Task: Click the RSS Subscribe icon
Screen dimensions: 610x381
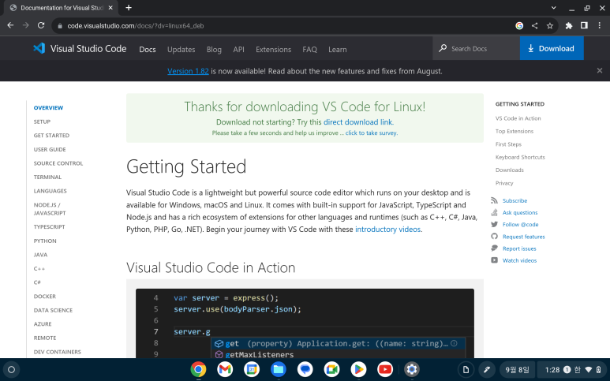Action: tap(495, 200)
